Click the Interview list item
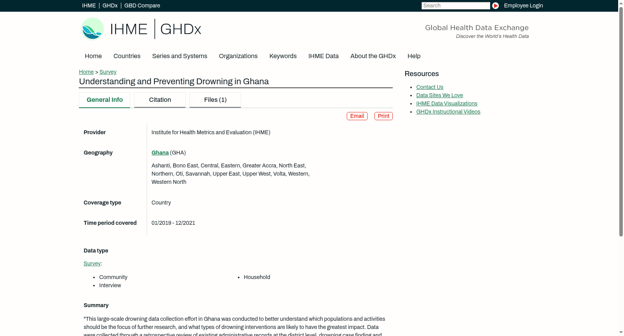Viewport: 624px width, 336px height. pos(110,285)
